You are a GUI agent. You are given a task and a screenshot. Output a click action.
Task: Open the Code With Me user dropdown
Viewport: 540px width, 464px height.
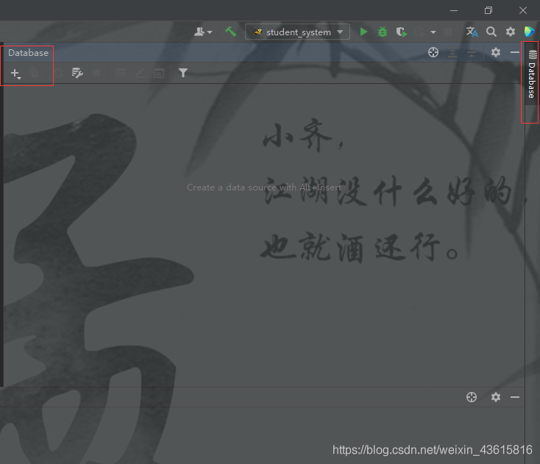tap(203, 32)
